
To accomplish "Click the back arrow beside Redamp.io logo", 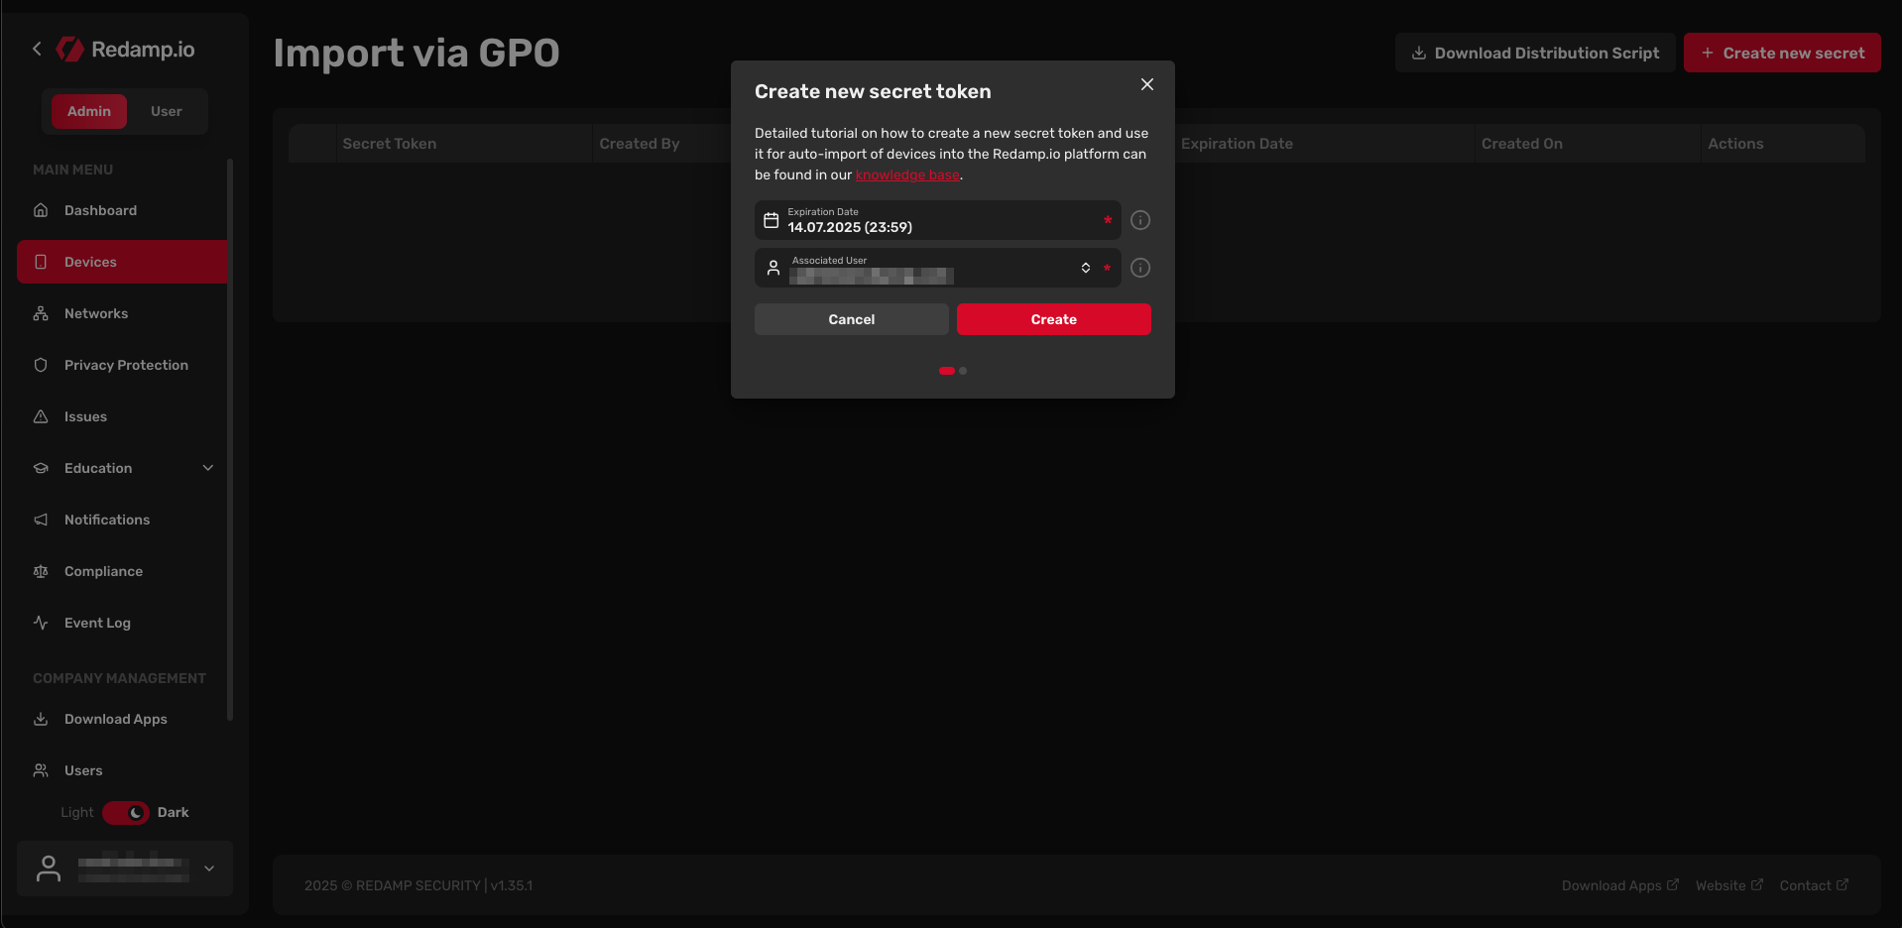I will [37, 49].
